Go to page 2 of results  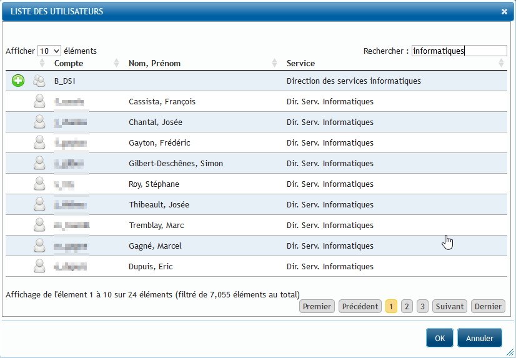[407, 306]
